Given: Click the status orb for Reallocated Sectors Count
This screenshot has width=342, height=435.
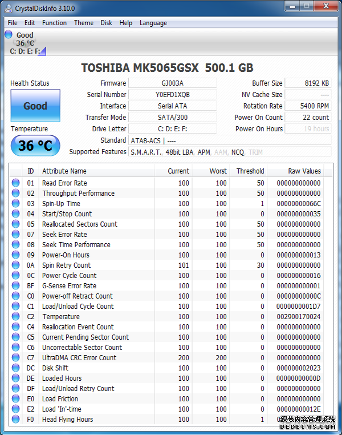Looking at the screenshot, I should [16, 224].
